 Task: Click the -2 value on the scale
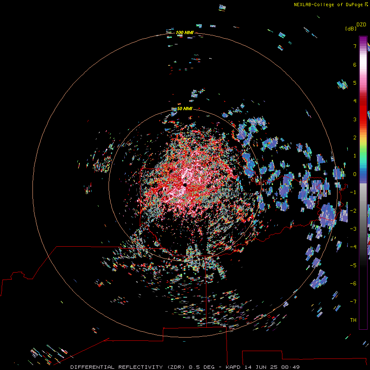[353, 211]
